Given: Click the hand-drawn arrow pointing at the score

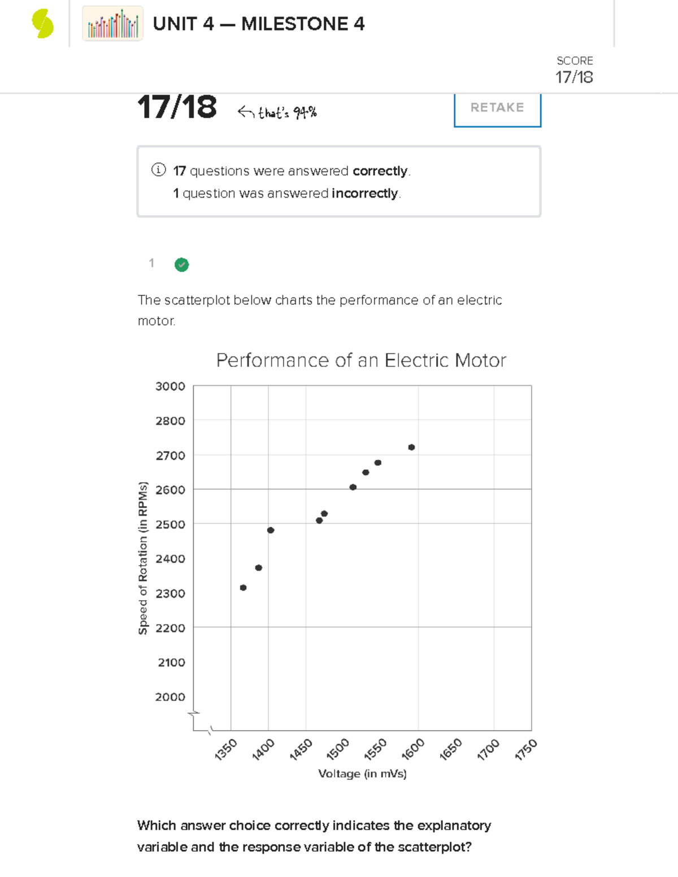Looking at the screenshot, I should [x=246, y=112].
